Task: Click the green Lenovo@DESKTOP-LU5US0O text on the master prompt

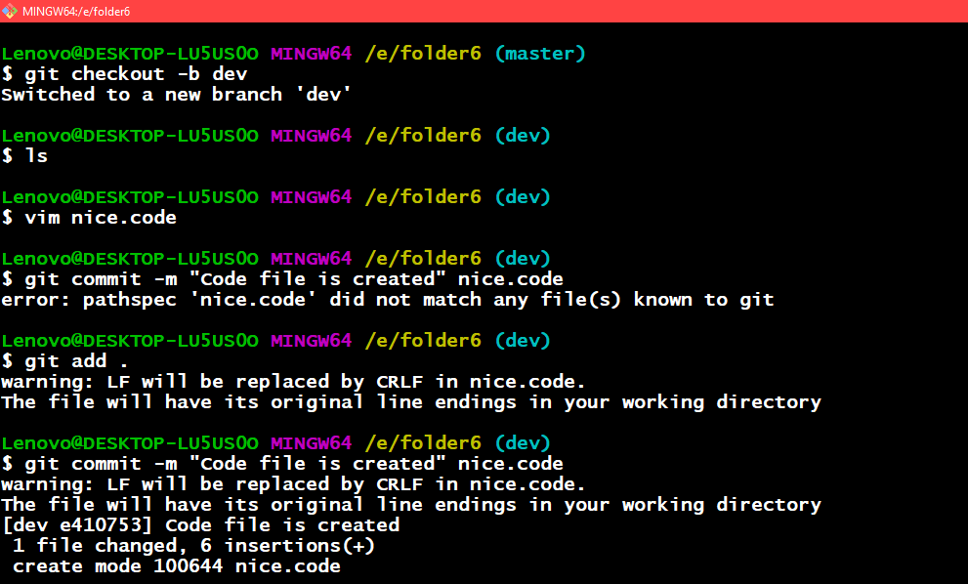Action: tap(130, 54)
